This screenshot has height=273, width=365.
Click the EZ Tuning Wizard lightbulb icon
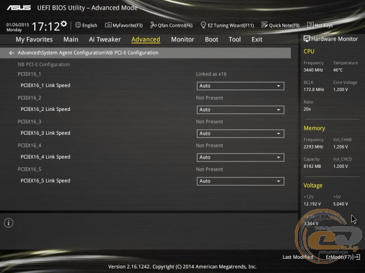pyautogui.click(x=204, y=25)
